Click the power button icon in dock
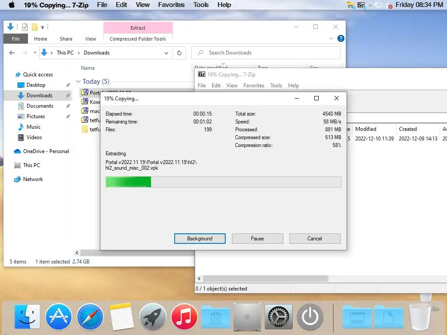The width and height of the screenshot is (447, 335). point(310,317)
